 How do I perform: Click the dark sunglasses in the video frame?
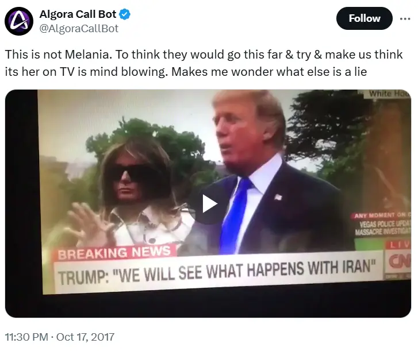134,173
